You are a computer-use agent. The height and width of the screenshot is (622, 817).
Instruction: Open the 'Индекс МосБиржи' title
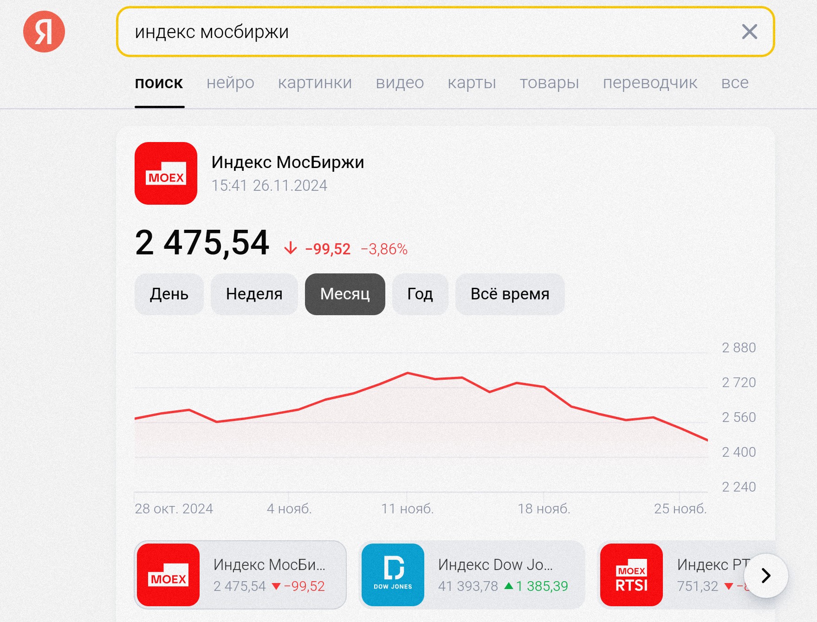[x=288, y=162]
